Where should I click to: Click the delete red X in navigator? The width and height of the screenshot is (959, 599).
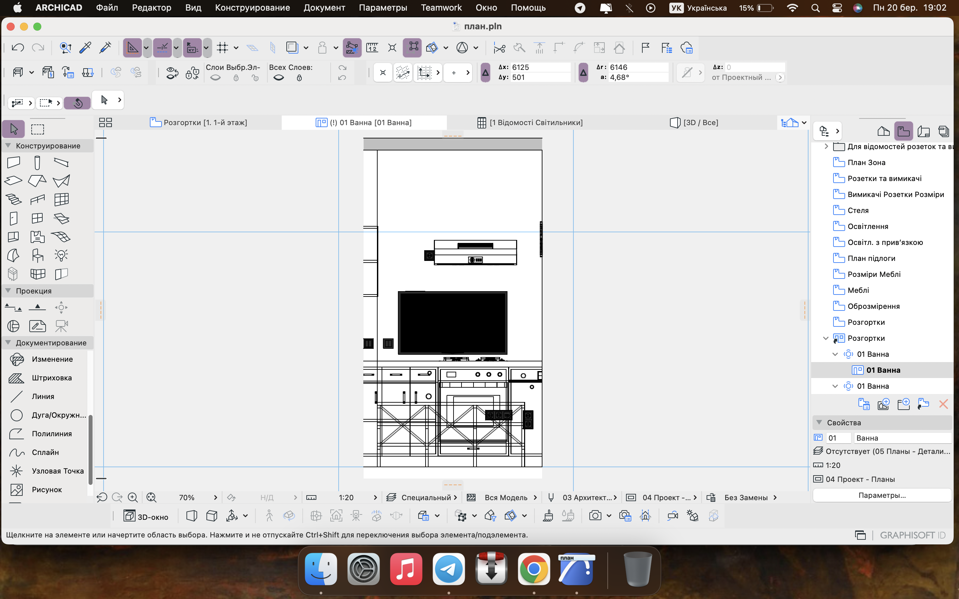point(943,404)
